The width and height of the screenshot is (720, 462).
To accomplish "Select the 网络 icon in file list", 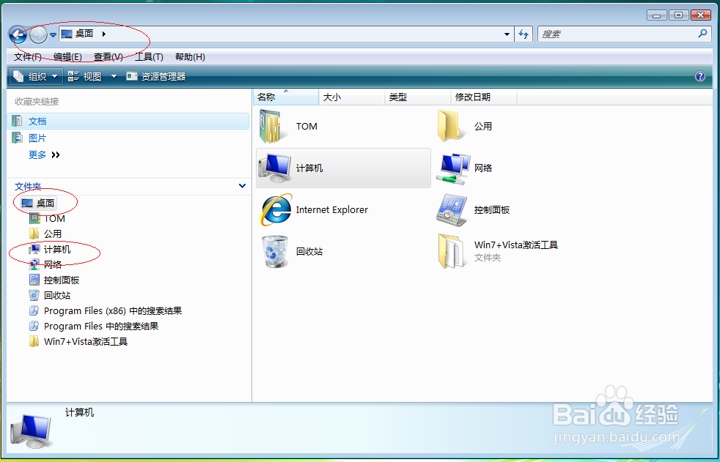I will coord(453,168).
